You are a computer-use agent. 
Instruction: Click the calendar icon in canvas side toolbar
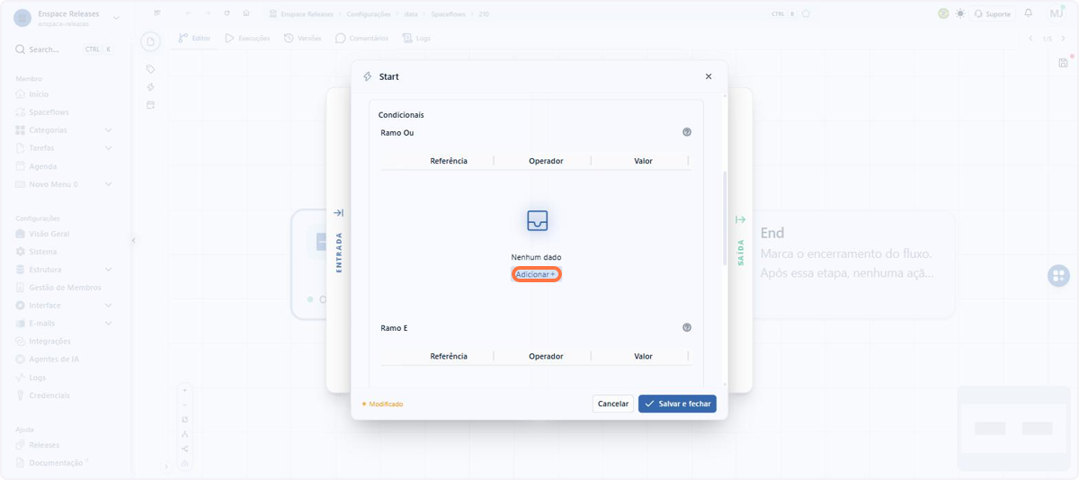(151, 105)
